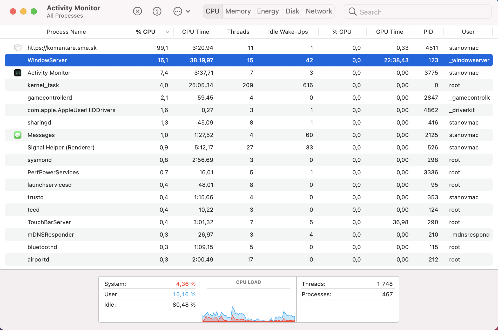Open the process info (i) icon

[x=157, y=11]
